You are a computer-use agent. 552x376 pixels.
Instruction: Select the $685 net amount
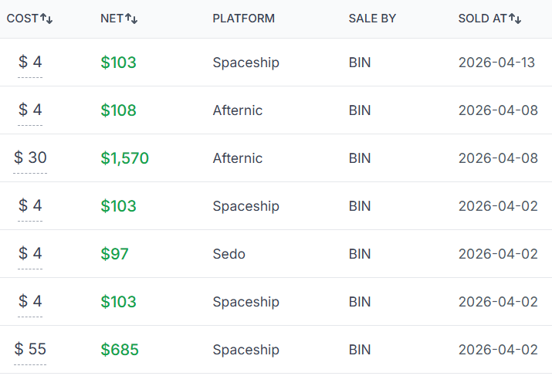tap(120, 350)
